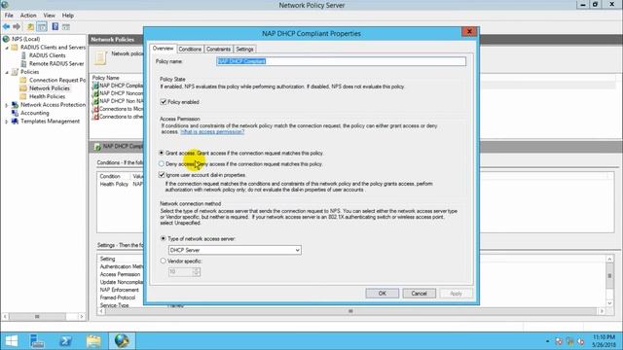The width and height of the screenshot is (623, 350).
Task: Open File Explorer from taskbar
Action: tap(93, 341)
